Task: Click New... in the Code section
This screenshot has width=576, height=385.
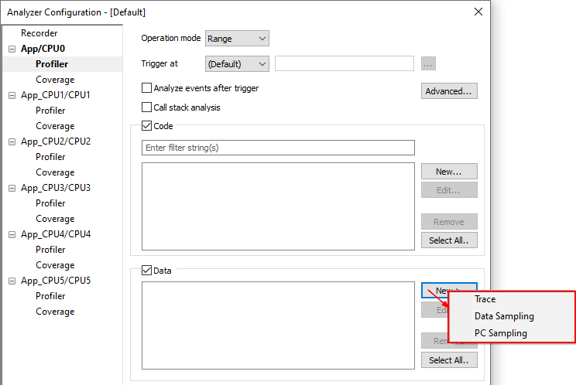Action: click(x=449, y=172)
